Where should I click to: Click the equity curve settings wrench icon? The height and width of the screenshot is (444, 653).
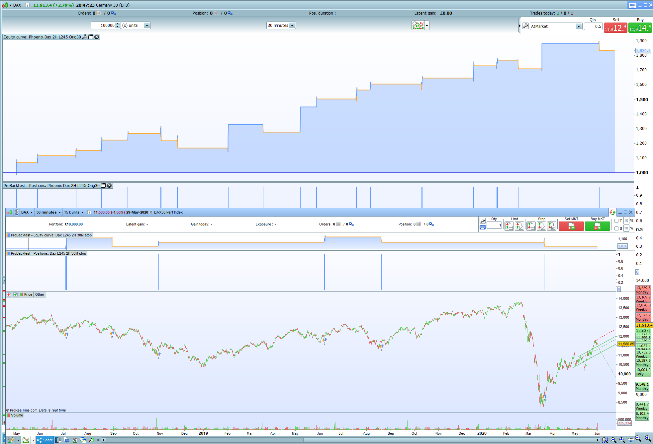coord(85,37)
